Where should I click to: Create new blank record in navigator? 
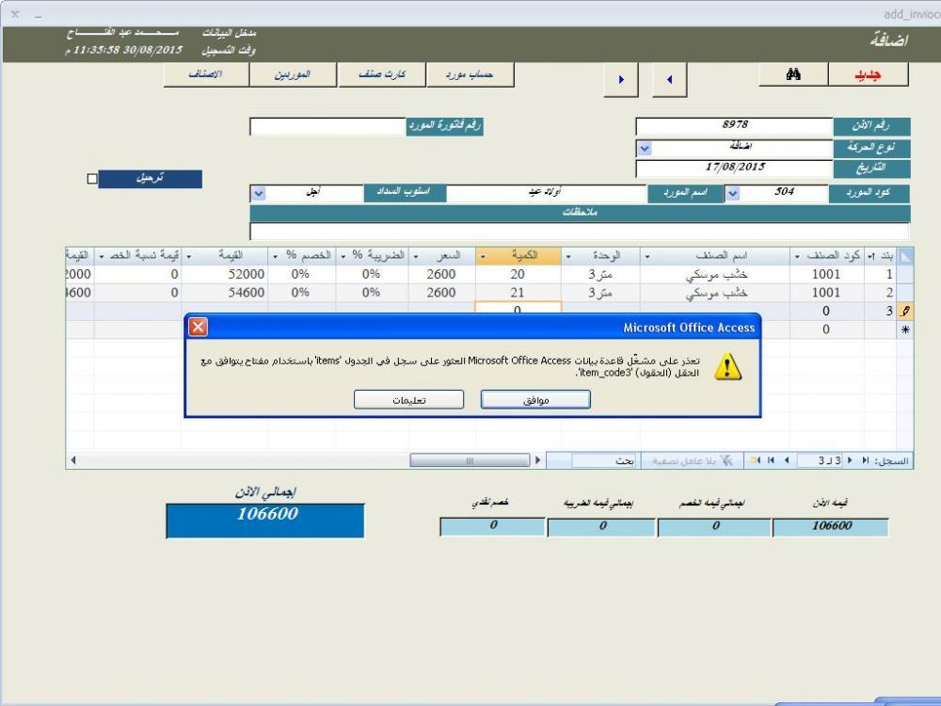click(755, 461)
